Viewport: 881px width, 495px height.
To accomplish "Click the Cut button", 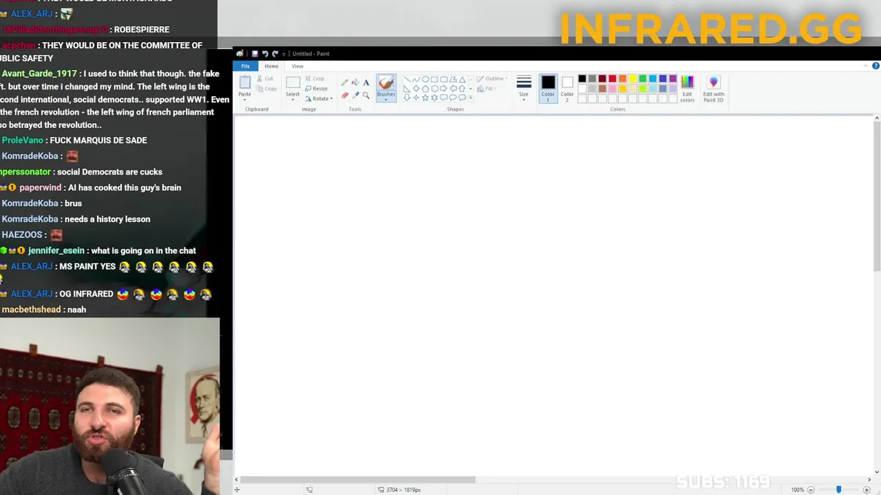I will pyautogui.click(x=265, y=78).
